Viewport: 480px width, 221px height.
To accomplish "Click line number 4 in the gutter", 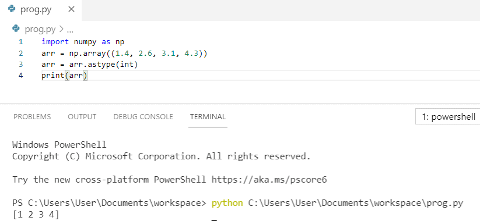I will [x=21, y=76].
